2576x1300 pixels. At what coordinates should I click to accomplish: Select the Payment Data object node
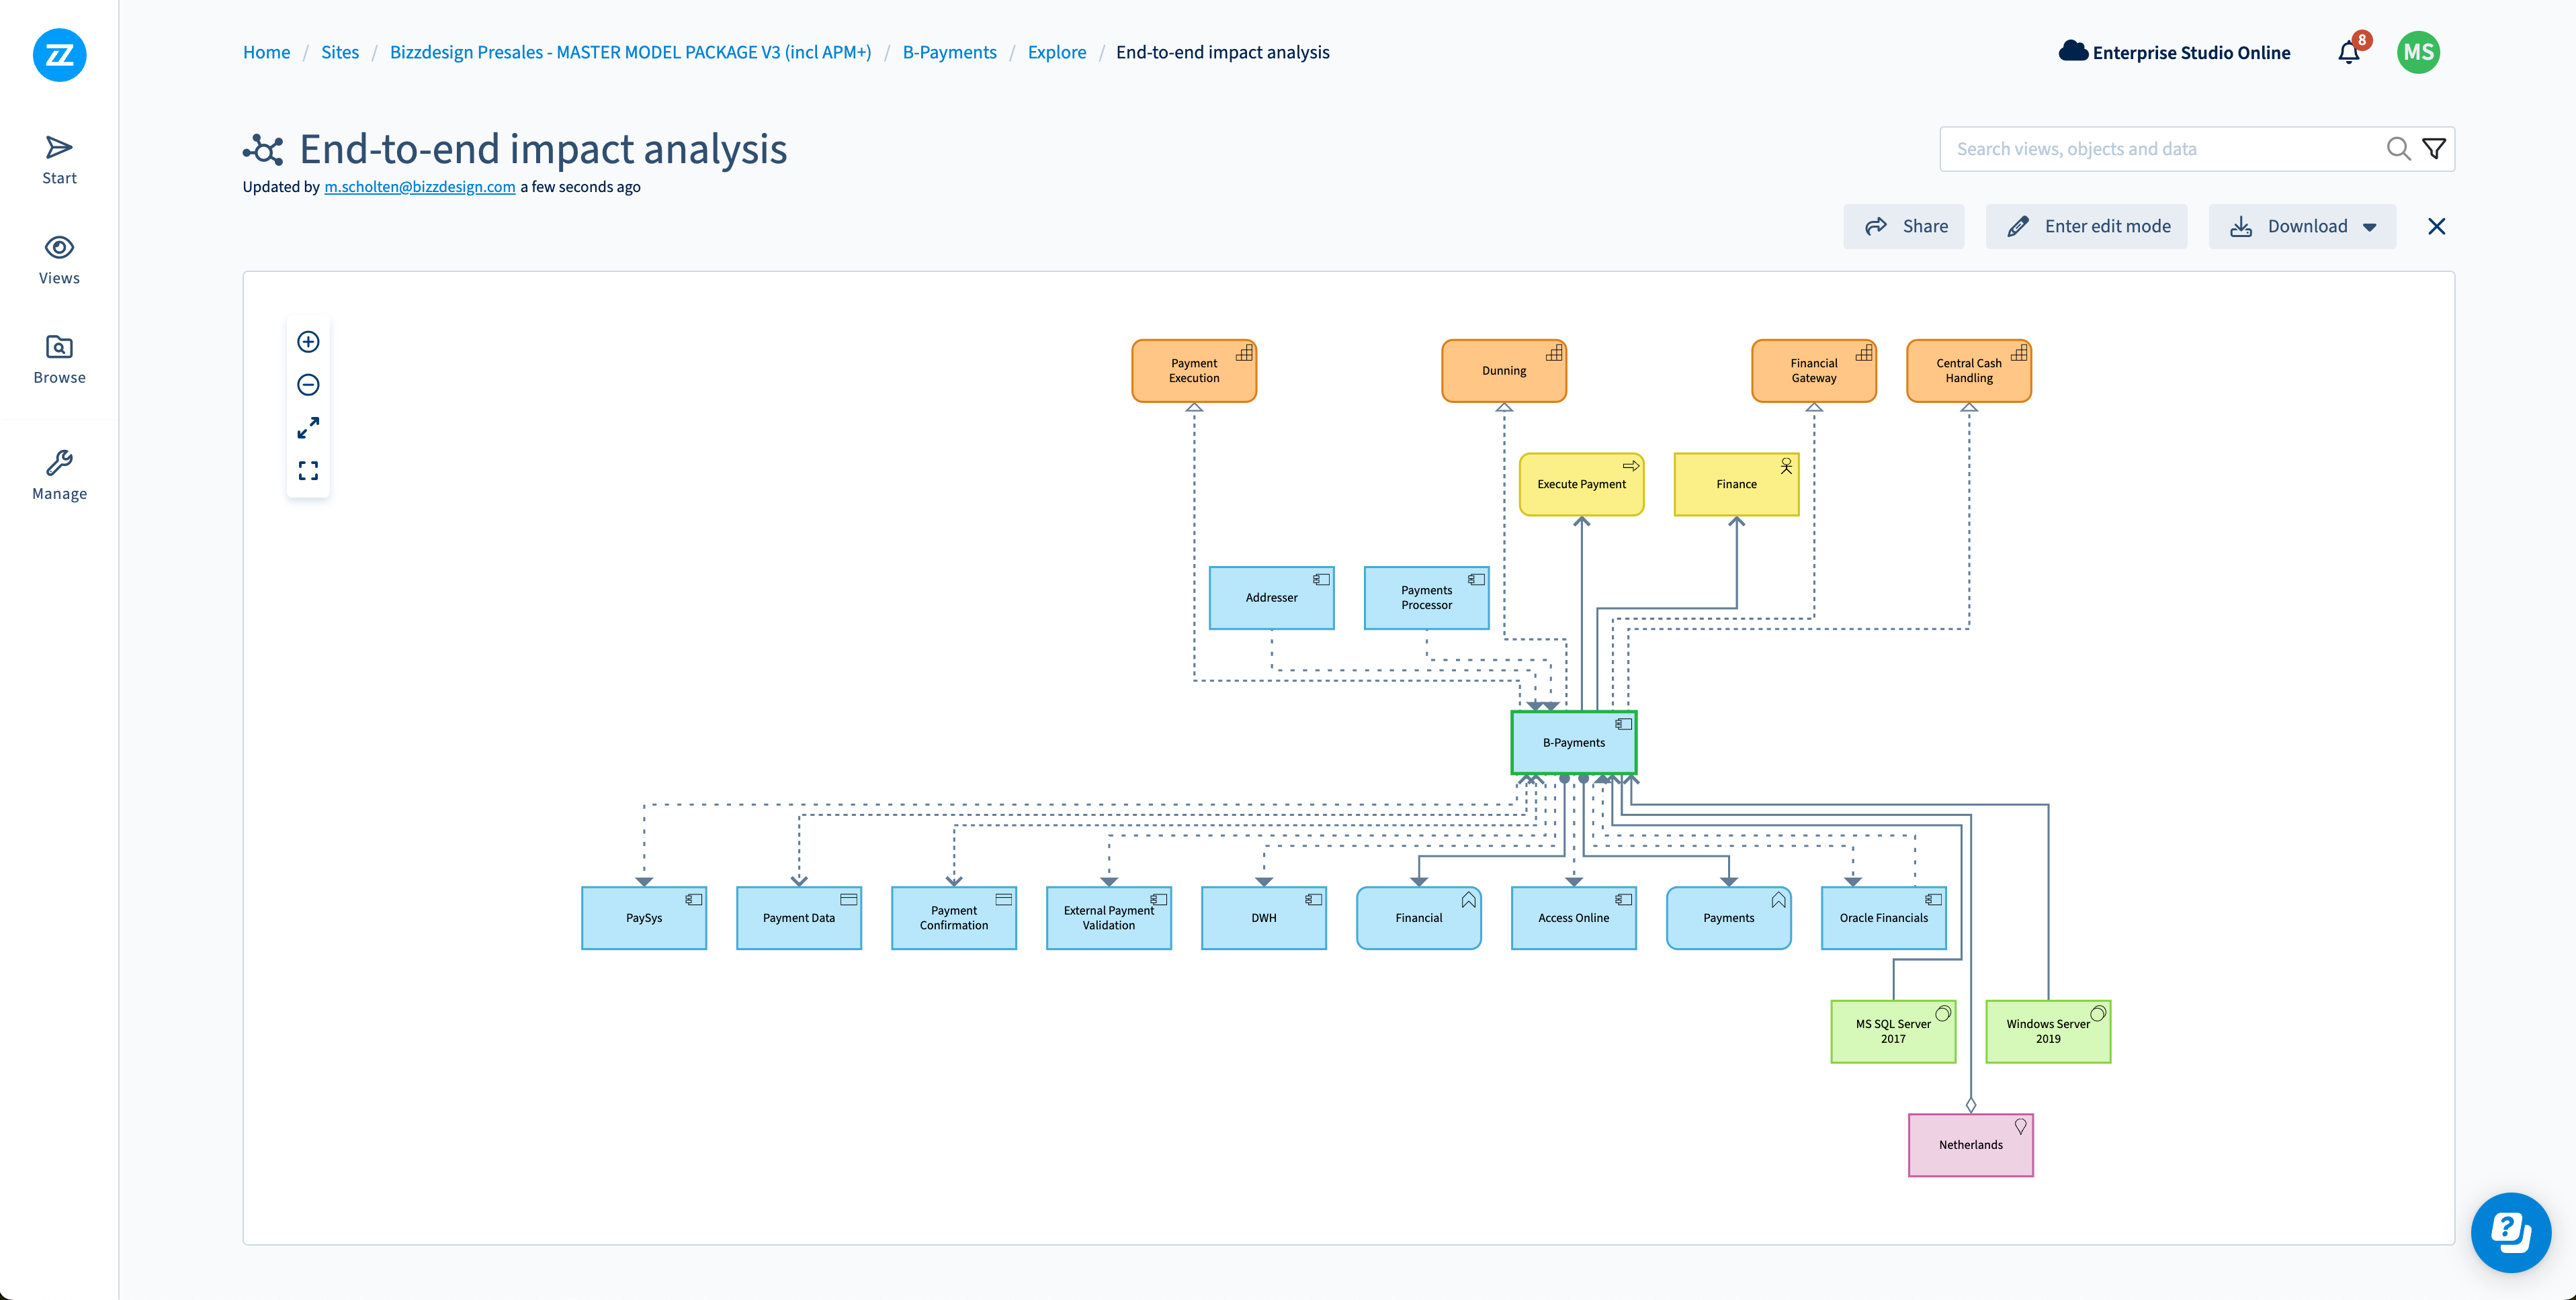click(799, 919)
